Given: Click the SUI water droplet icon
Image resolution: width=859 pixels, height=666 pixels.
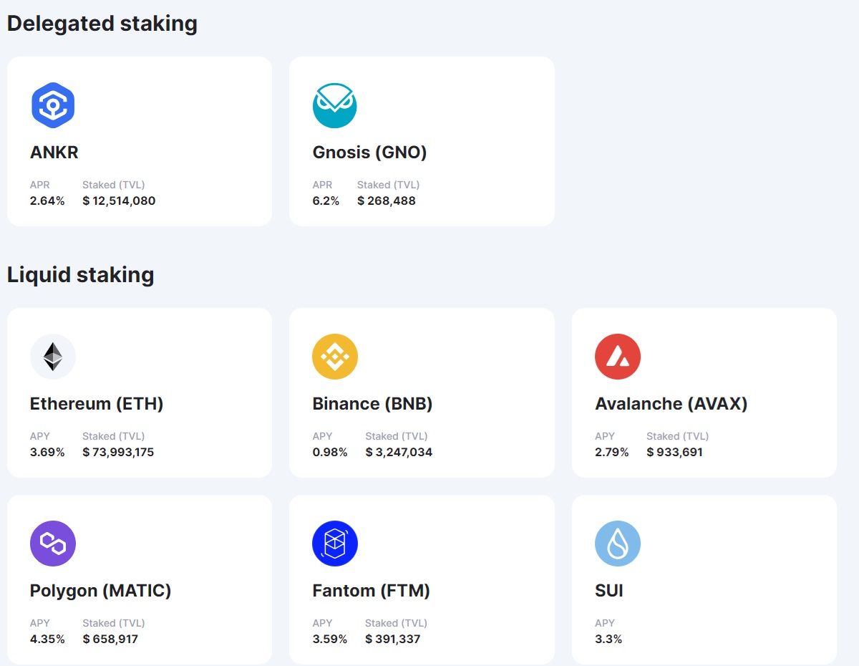Looking at the screenshot, I should coord(617,544).
